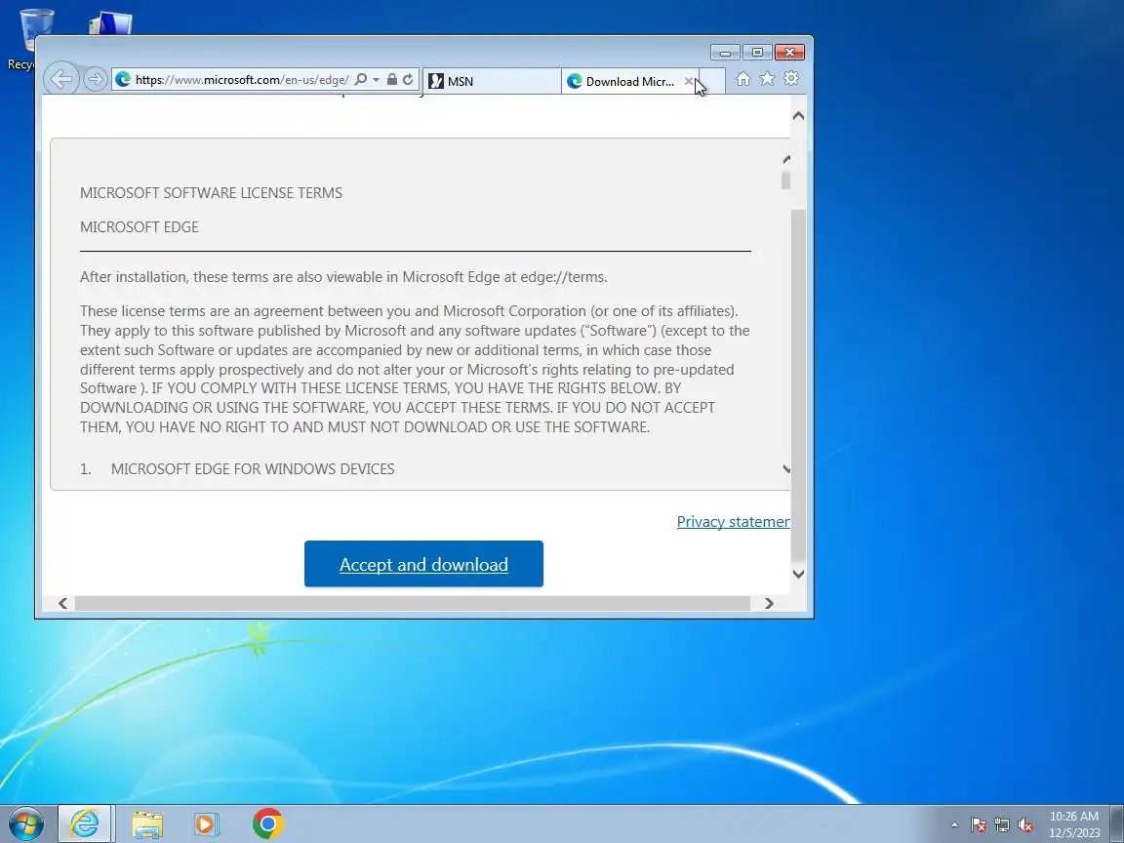The height and width of the screenshot is (843, 1124).
Task: Minimize the Internet Explorer window
Action: click(x=726, y=53)
